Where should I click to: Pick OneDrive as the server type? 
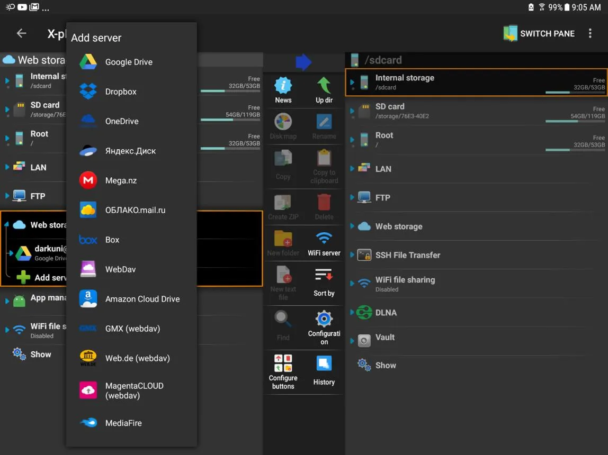tap(131, 121)
